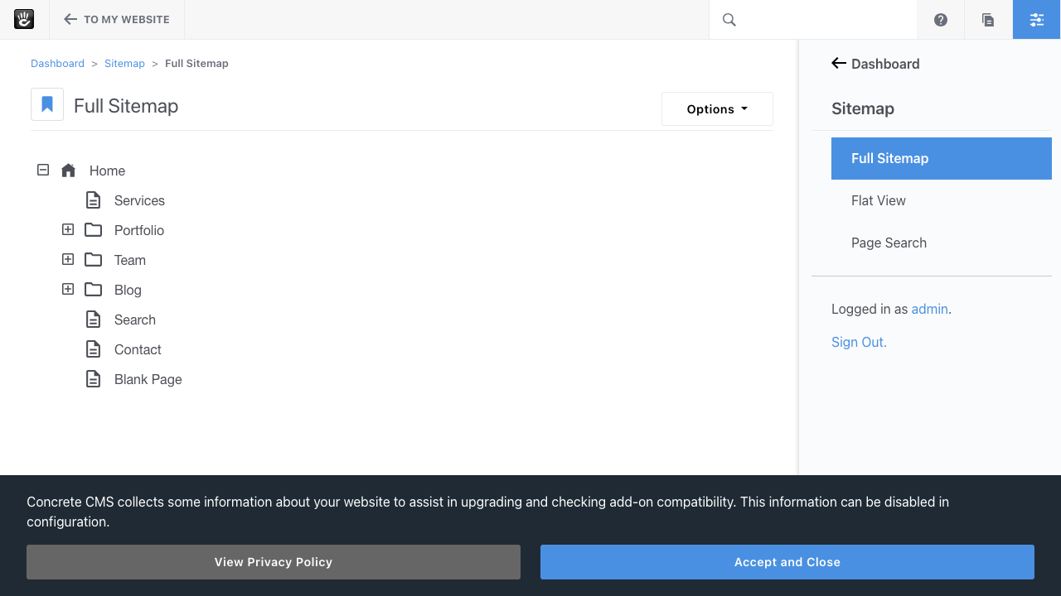The height and width of the screenshot is (596, 1061).
Task: Select the Team label in tree
Action: [130, 260]
